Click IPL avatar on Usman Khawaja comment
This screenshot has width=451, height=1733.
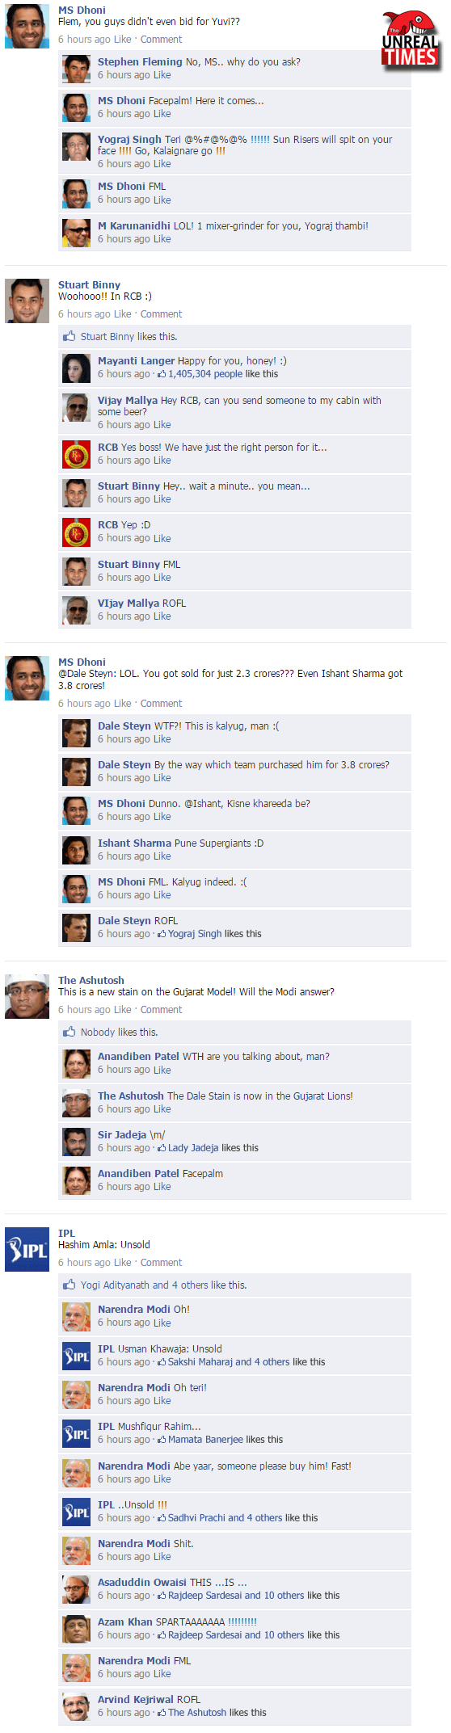76,1357
